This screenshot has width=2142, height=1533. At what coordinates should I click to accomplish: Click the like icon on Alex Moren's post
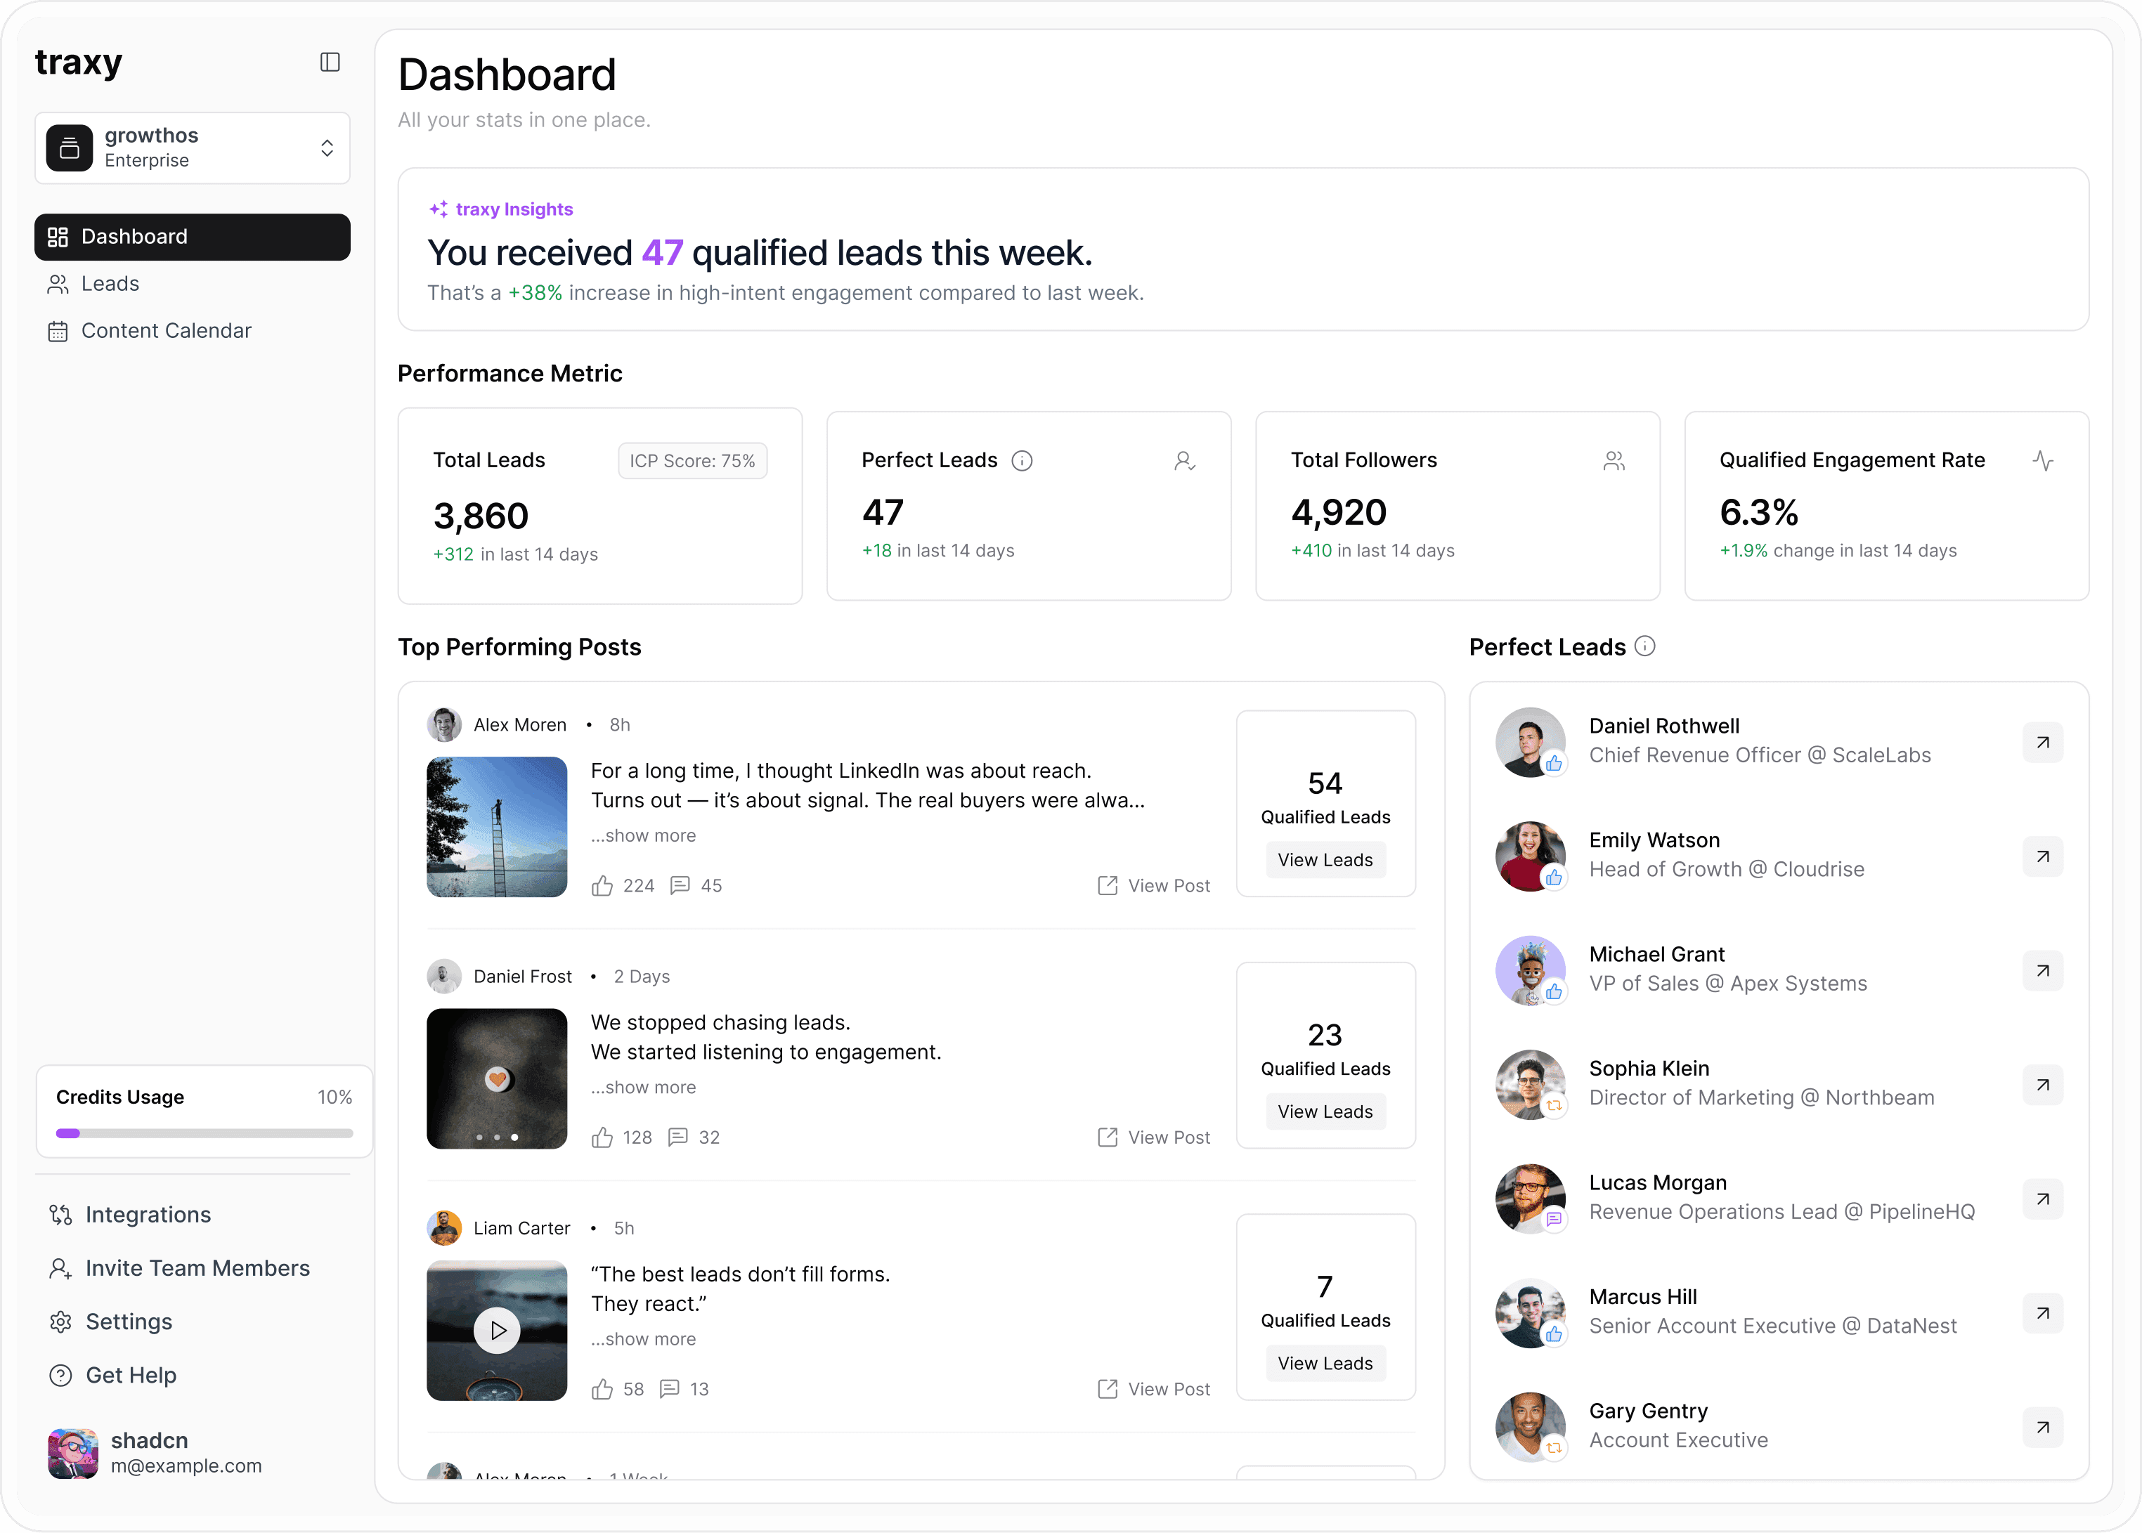pyautogui.click(x=602, y=885)
